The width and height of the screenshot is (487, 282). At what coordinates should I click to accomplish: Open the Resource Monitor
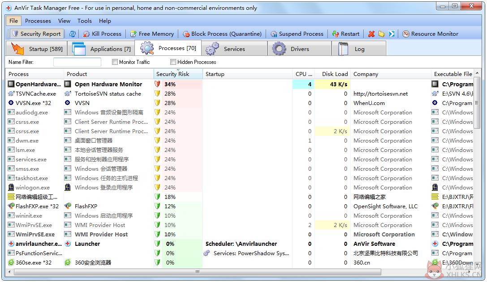[x=431, y=34]
